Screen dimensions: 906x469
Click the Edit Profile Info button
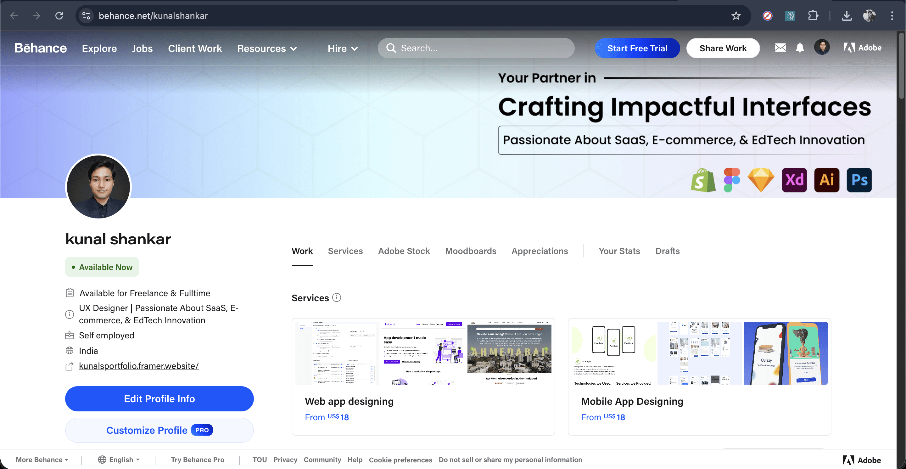pyautogui.click(x=159, y=398)
